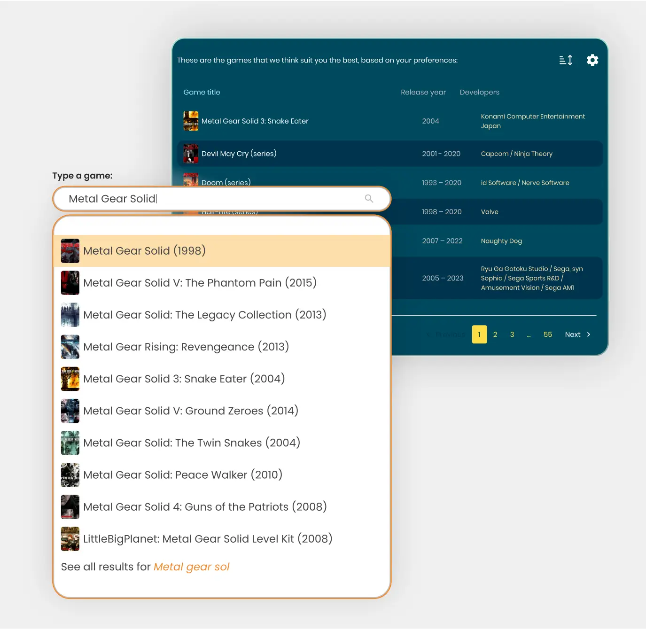
Task: Go to results page 2
Action: tap(495, 334)
